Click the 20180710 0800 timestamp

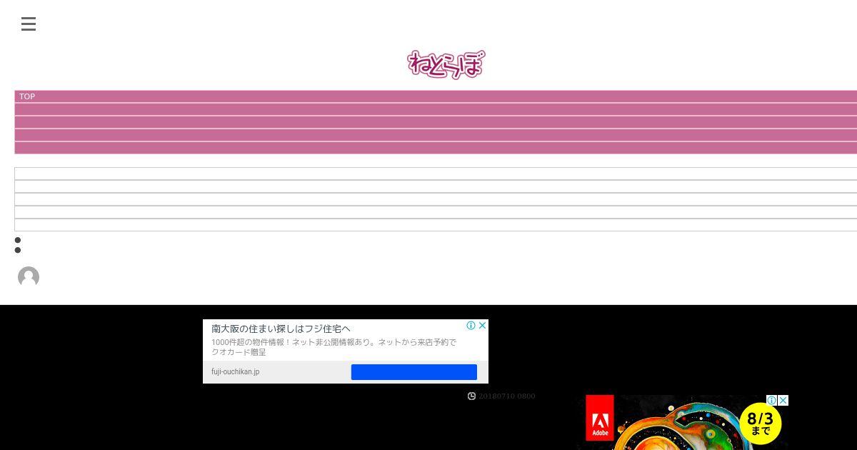[507, 396]
